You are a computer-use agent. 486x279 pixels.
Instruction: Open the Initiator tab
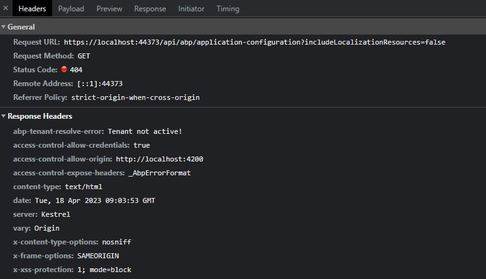tap(191, 9)
